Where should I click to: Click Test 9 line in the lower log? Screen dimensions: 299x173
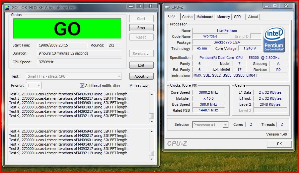[69, 153]
